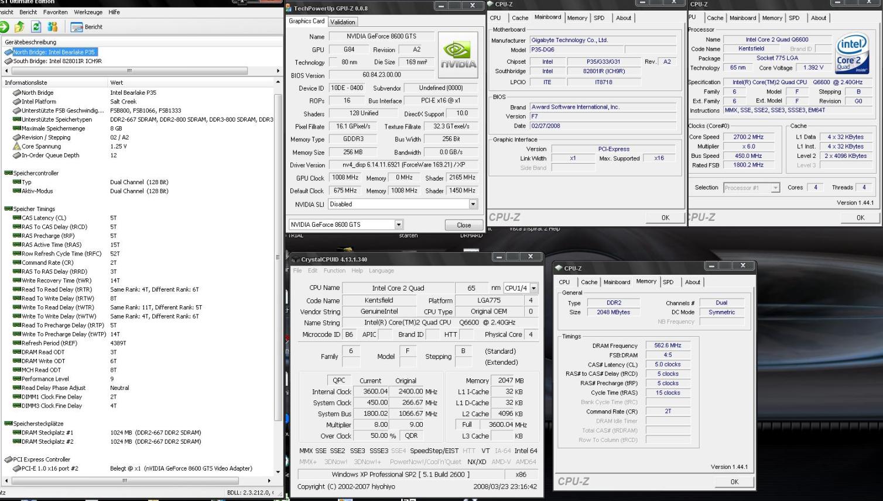
Task: Click the folder-up icon in Everest toolbar
Action: (19, 27)
